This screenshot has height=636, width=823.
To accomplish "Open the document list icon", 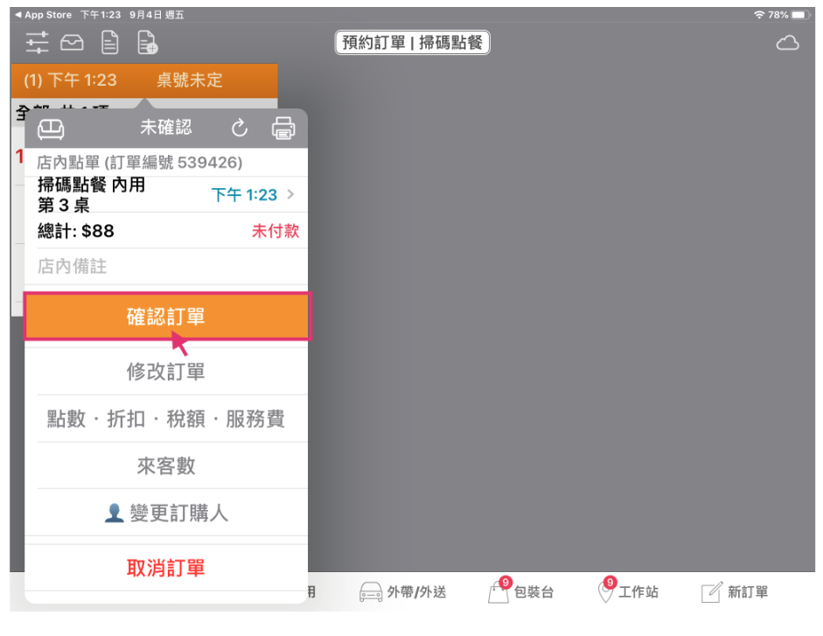I will 109,42.
